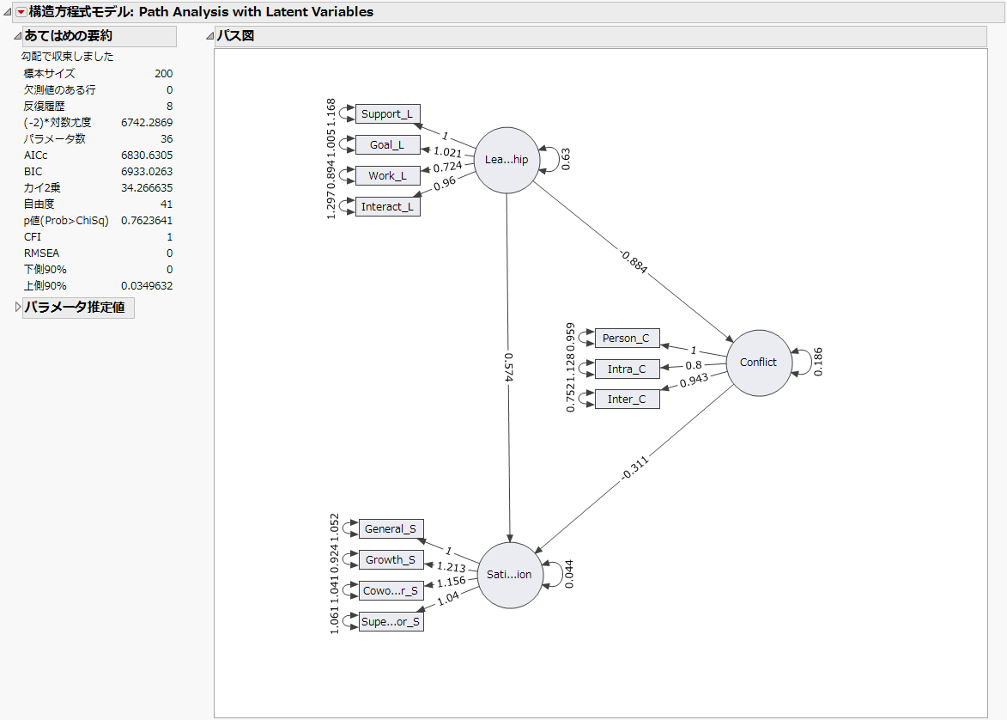Select the Growth_S indicator box

391,560
